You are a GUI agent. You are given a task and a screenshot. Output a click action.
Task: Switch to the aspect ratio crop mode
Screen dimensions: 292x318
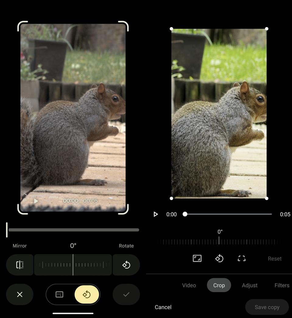tap(59, 294)
